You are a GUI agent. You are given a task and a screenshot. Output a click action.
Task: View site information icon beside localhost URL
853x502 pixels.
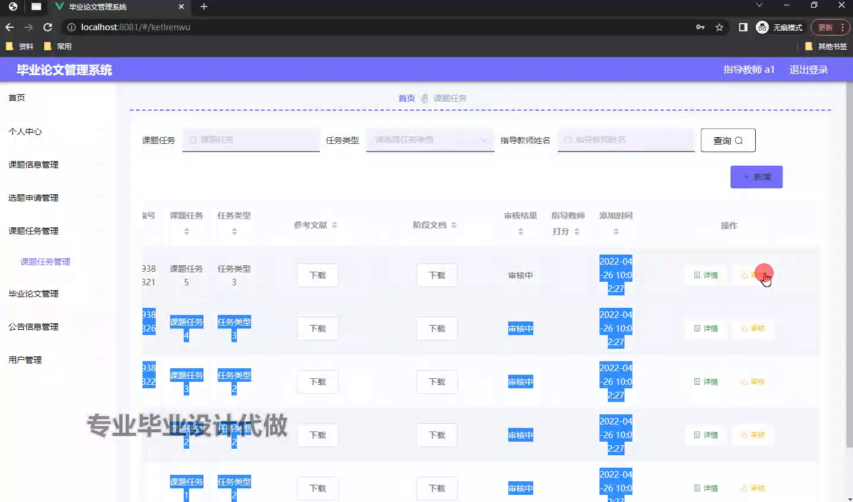coord(71,27)
